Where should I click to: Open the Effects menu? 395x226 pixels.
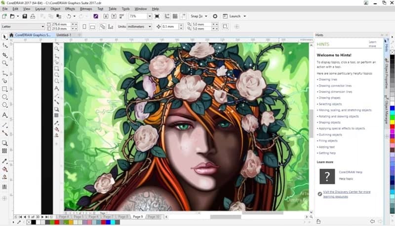[x=70, y=9]
